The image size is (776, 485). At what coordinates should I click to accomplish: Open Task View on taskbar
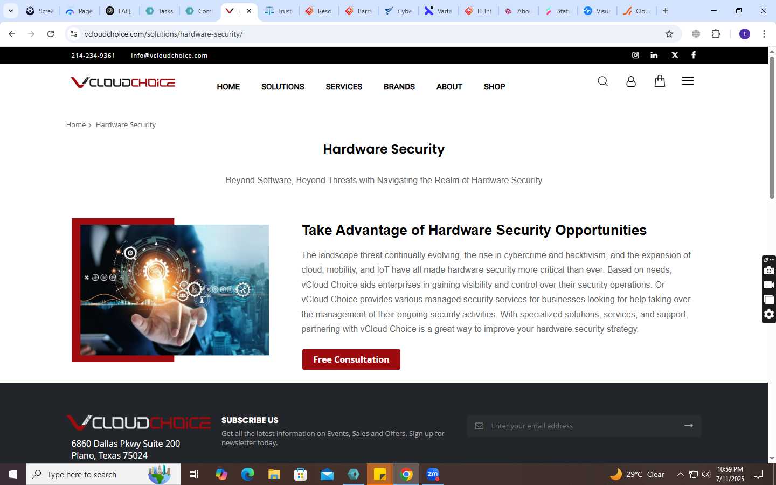point(194,474)
